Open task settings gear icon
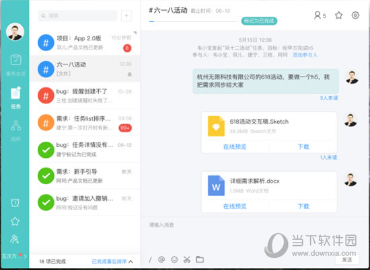The image size is (370, 270). [355, 15]
